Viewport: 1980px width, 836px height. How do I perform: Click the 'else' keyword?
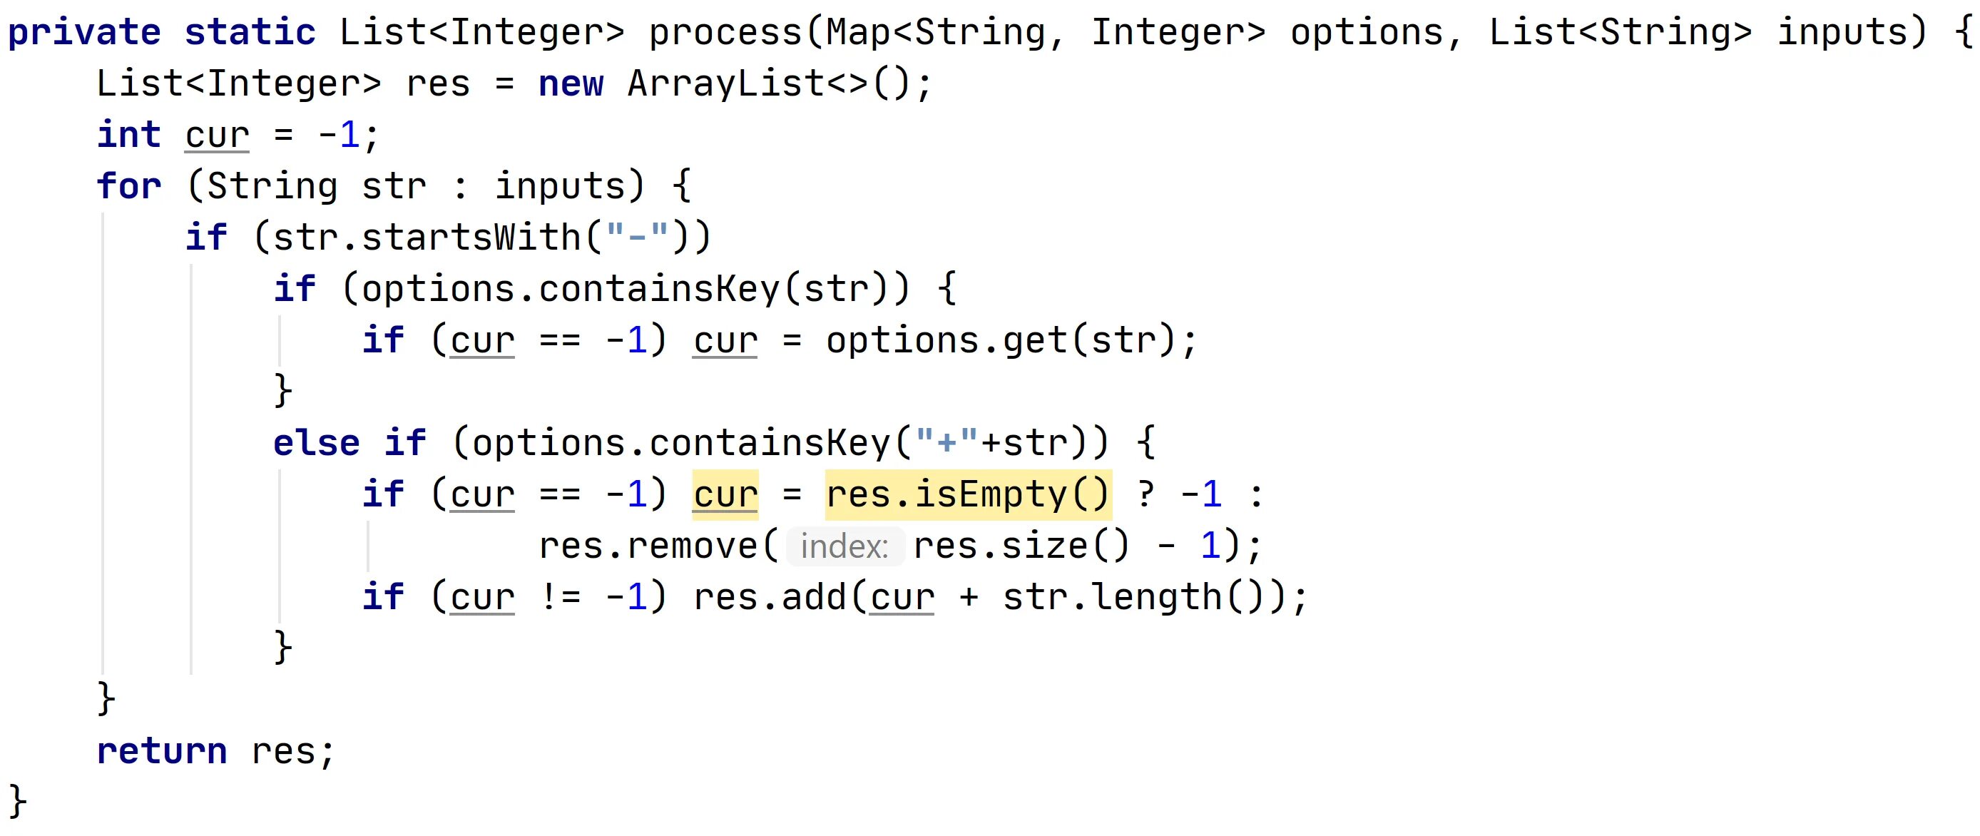pos(316,444)
